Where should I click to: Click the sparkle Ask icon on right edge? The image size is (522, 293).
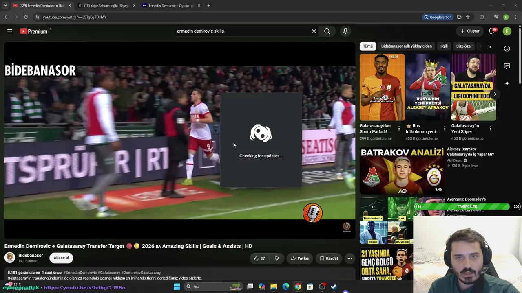[x=507, y=83]
